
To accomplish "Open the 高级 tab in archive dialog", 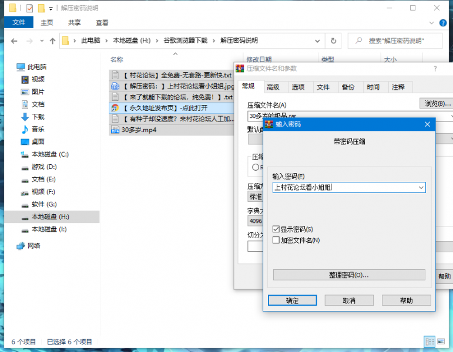I will coord(273,87).
